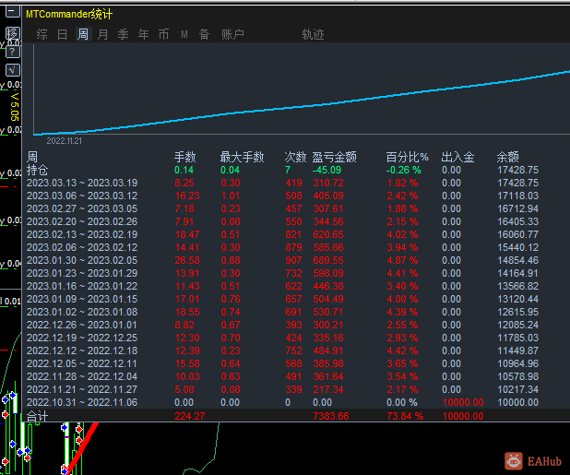This screenshot has width=570, height=475.
Task: Click the trade count 907 cell
Action: tap(293, 260)
